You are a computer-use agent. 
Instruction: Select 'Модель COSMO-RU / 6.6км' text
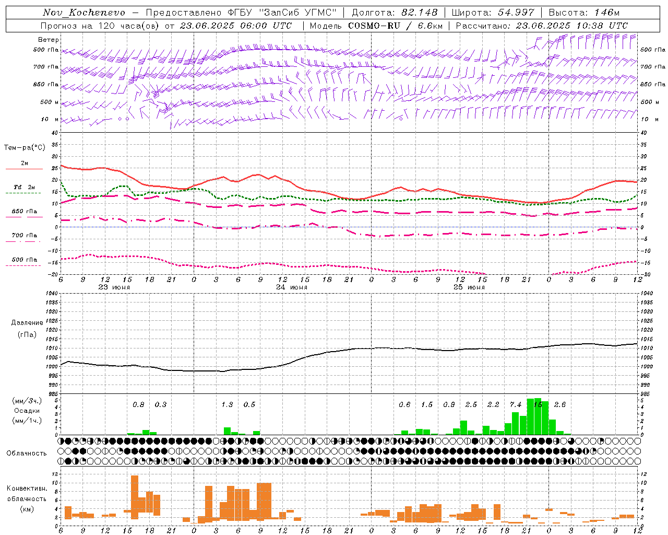pyautogui.click(x=376, y=26)
